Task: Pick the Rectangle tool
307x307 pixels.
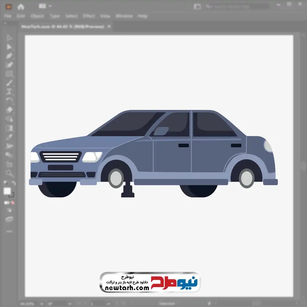Action: point(9,74)
